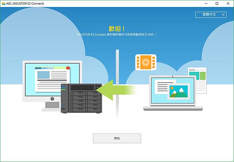Click the AEC app icon in title bar
Viewport: 234px width, 162px height.
point(4,4)
